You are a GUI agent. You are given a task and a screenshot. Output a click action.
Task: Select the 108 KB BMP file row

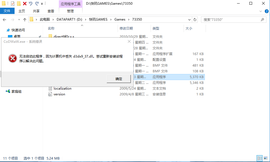(x=169, y=71)
